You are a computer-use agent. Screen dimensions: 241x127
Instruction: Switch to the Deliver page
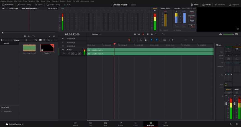click(x=166, y=124)
